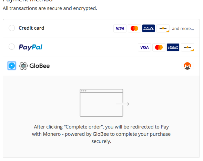Click the PayPal logo
The height and width of the screenshot is (161, 203).
point(31,47)
